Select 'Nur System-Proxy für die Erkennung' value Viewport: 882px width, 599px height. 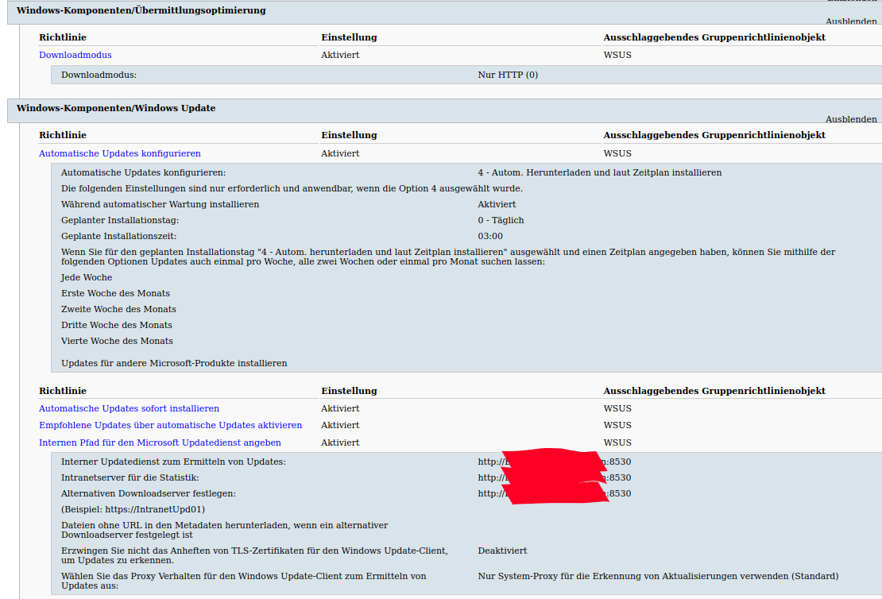point(658,576)
